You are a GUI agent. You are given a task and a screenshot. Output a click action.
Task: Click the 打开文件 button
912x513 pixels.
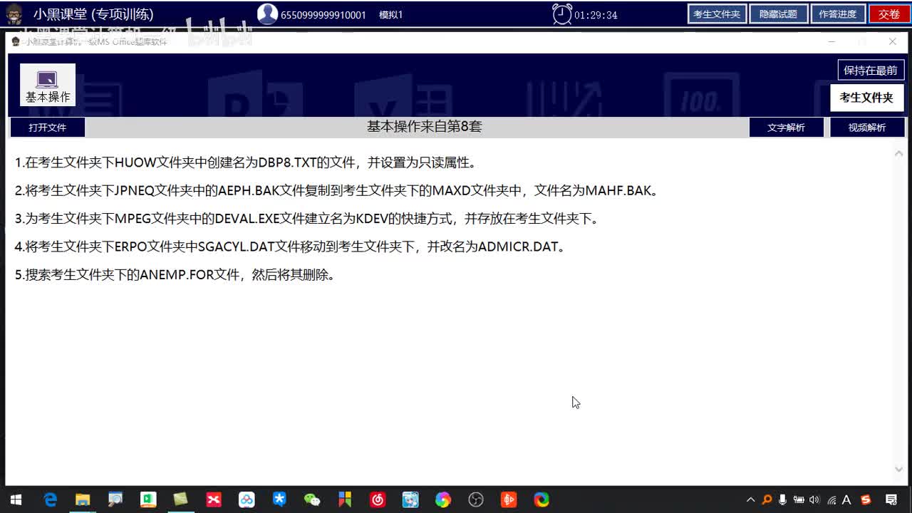pos(47,128)
